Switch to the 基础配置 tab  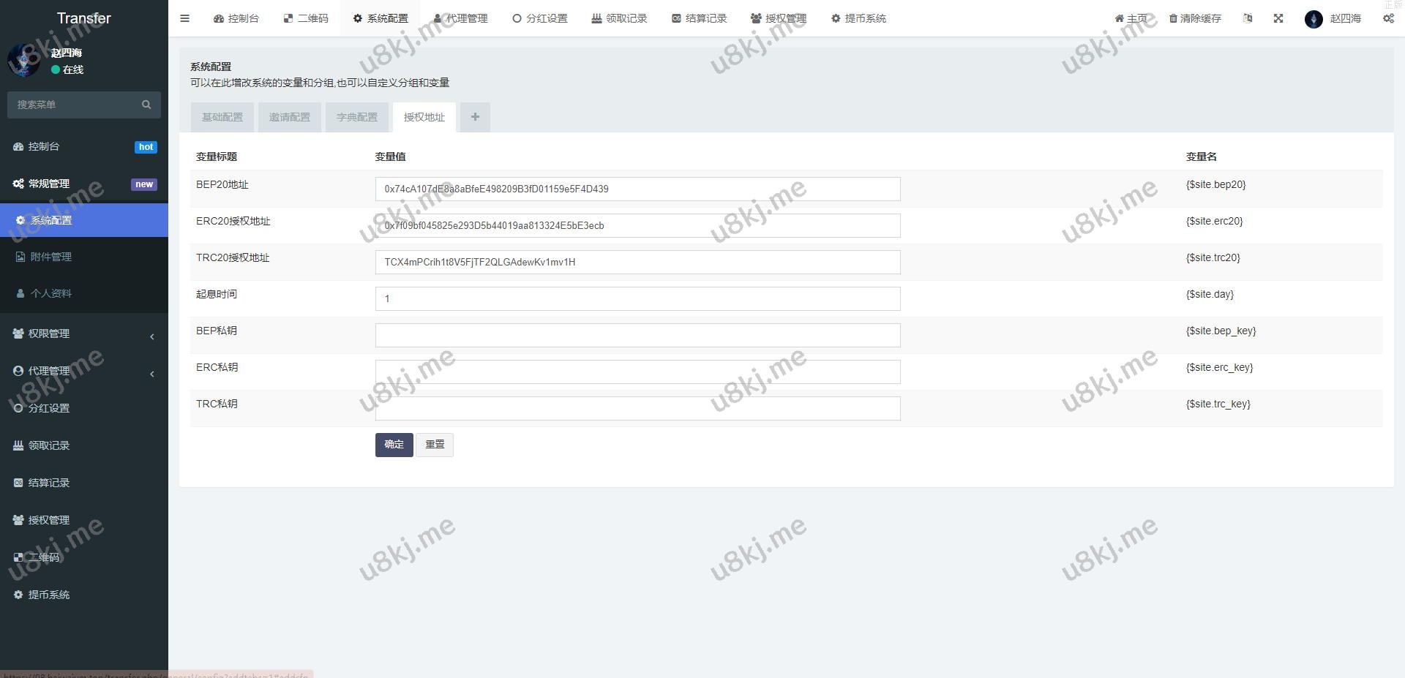pos(222,117)
